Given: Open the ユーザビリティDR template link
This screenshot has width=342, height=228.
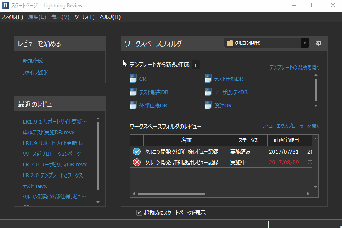Looking at the screenshot, I should pyautogui.click(x=231, y=92).
